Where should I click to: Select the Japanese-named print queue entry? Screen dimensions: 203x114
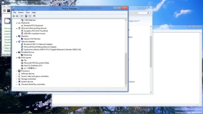[x=30, y=68]
